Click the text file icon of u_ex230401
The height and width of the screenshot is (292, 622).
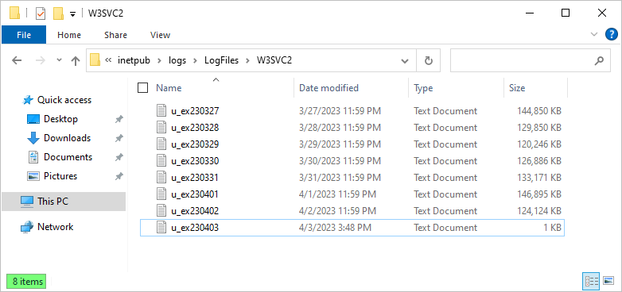(161, 194)
